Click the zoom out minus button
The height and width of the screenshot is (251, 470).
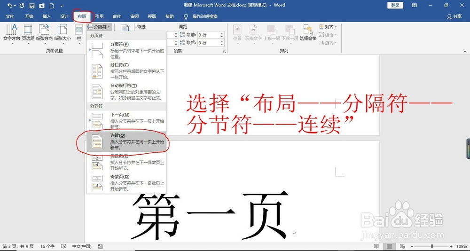(x=411, y=246)
